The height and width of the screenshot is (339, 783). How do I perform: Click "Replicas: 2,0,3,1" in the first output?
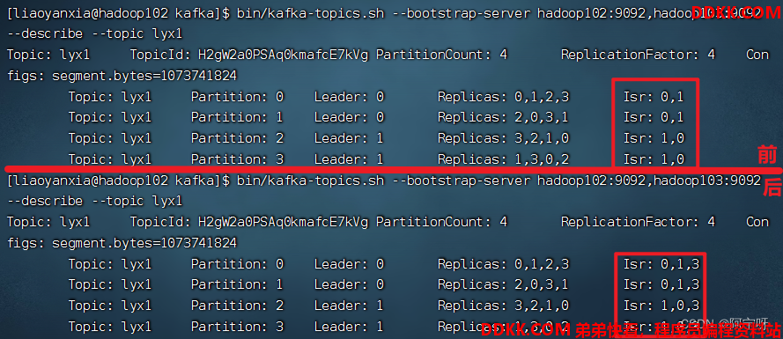tap(504, 118)
